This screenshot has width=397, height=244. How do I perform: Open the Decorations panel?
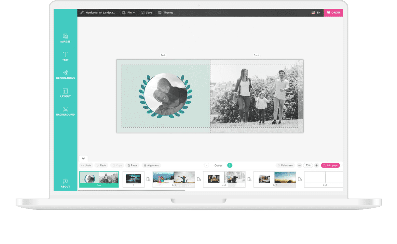pyautogui.click(x=65, y=75)
